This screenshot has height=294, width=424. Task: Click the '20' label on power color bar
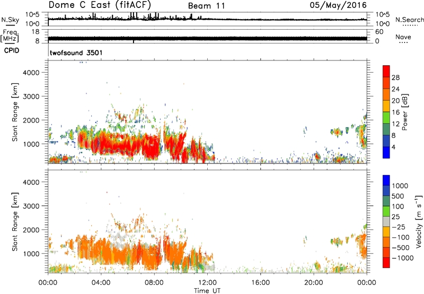(395, 101)
